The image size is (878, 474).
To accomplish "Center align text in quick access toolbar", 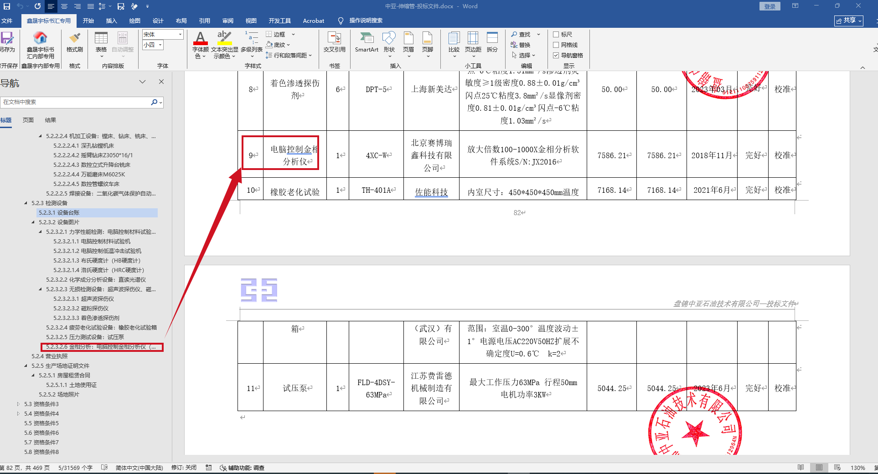I will pyautogui.click(x=64, y=6).
